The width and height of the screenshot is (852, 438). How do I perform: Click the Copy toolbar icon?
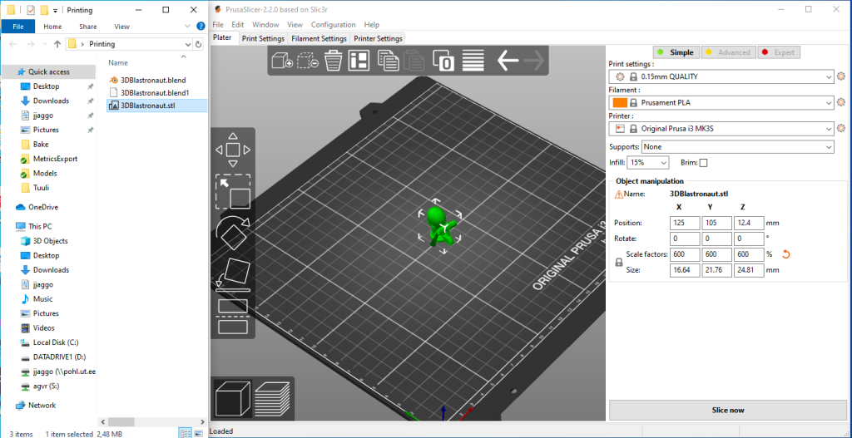pyautogui.click(x=388, y=60)
